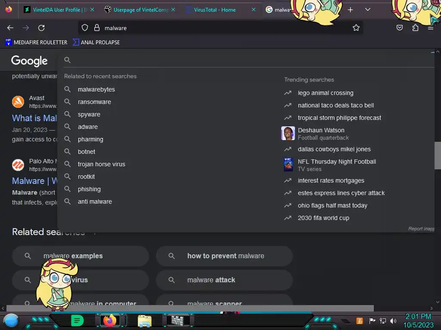Select the adware suggestion
This screenshot has height=330, width=441.
click(x=88, y=127)
